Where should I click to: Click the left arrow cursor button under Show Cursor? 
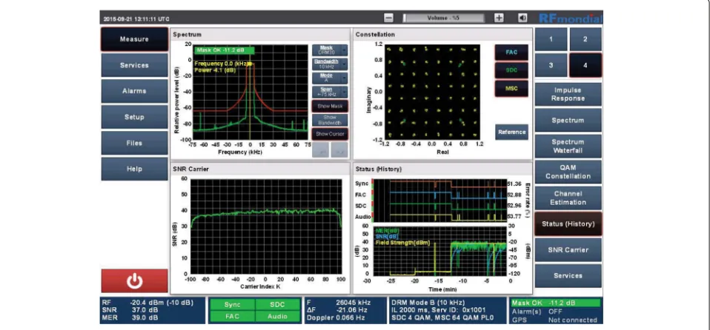(321, 151)
